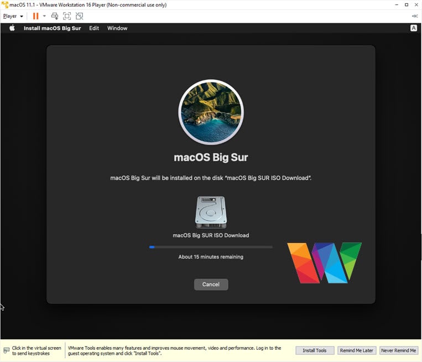Open the Edit menu

pos(94,28)
